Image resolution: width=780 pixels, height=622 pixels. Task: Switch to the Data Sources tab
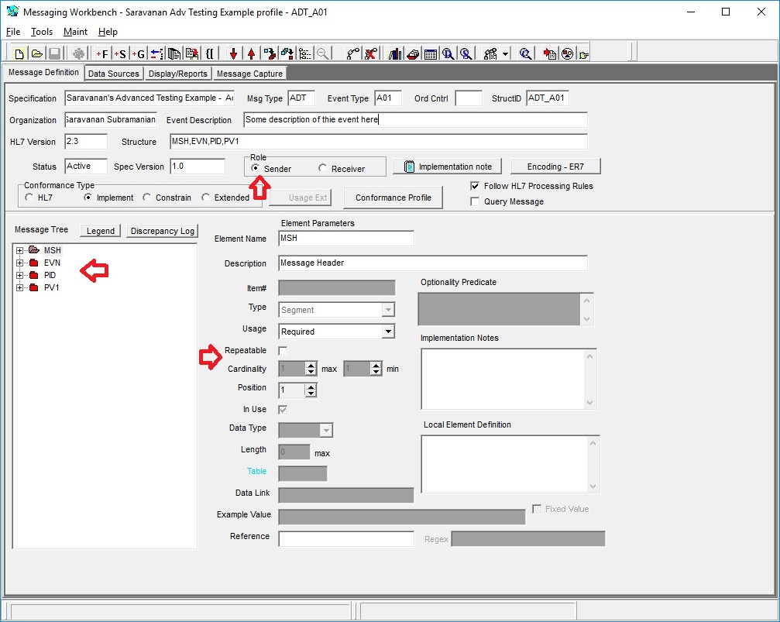point(113,73)
